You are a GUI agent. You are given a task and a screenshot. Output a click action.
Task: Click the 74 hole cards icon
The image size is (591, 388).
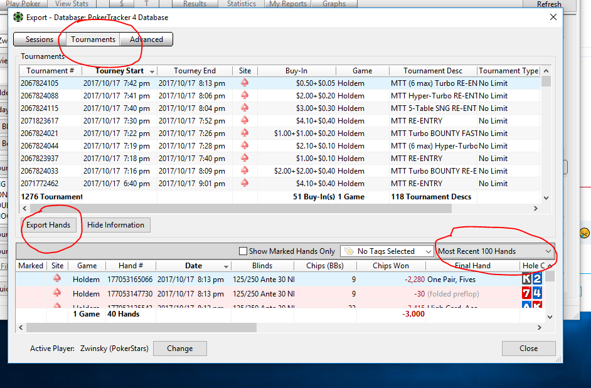pos(532,293)
